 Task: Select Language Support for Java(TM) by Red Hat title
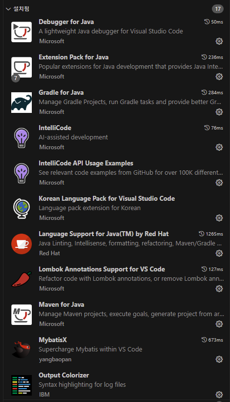[104, 234]
